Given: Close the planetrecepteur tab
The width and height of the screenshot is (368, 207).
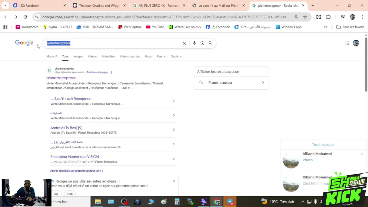Looking at the screenshot, I should tap(303, 5).
